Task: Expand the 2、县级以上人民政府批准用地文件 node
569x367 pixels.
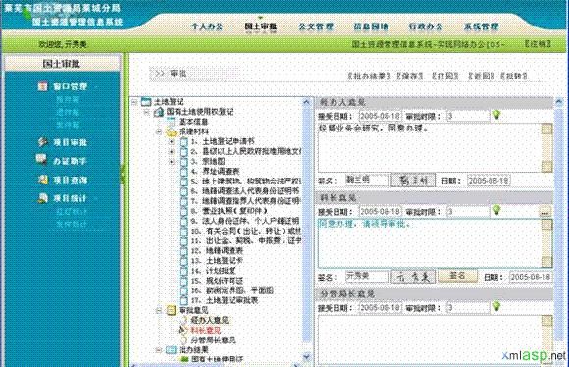Action: [172, 151]
